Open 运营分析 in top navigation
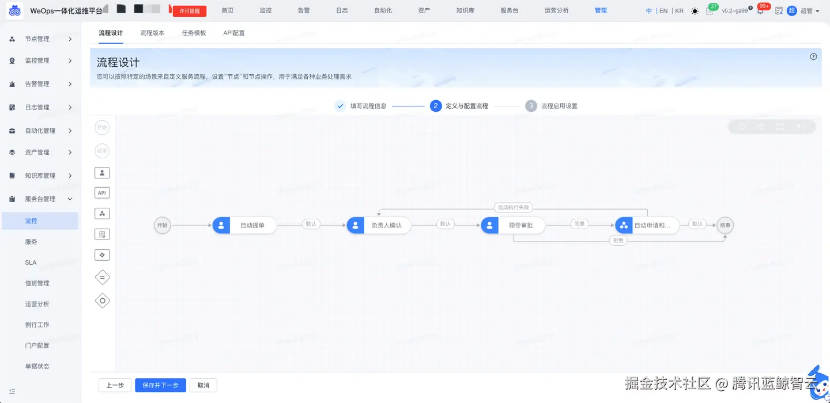 click(556, 10)
